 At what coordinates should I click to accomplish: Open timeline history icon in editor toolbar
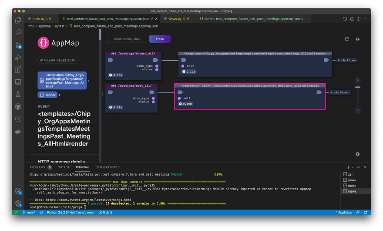[345, 19]
